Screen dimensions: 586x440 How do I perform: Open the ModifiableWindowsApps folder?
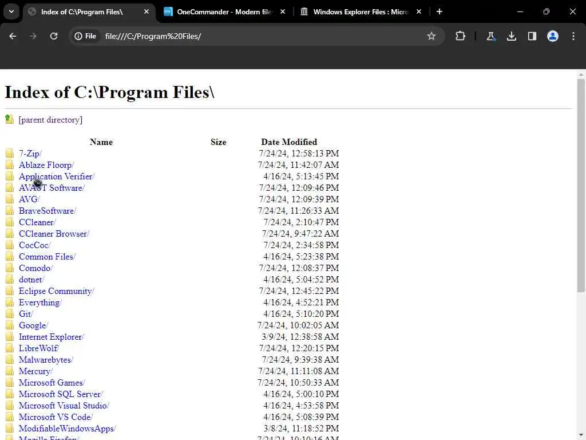coord(68,429)
